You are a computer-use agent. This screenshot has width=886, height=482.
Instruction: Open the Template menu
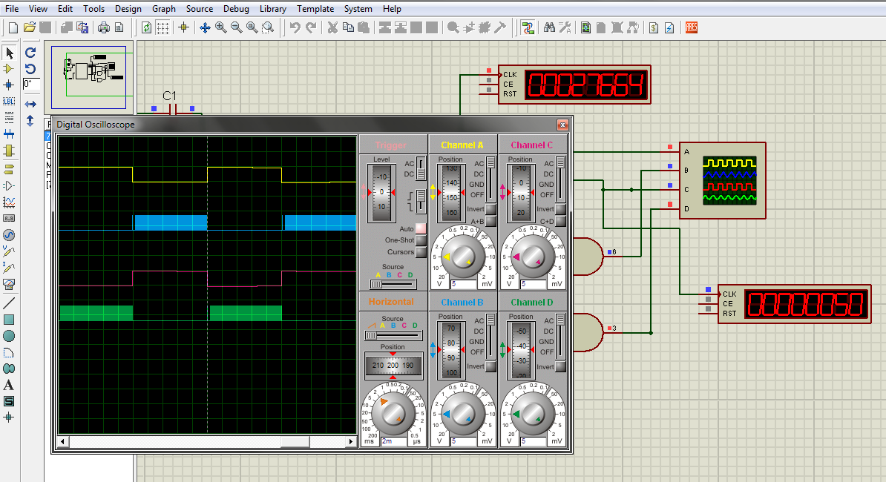[x=315, y=8]
